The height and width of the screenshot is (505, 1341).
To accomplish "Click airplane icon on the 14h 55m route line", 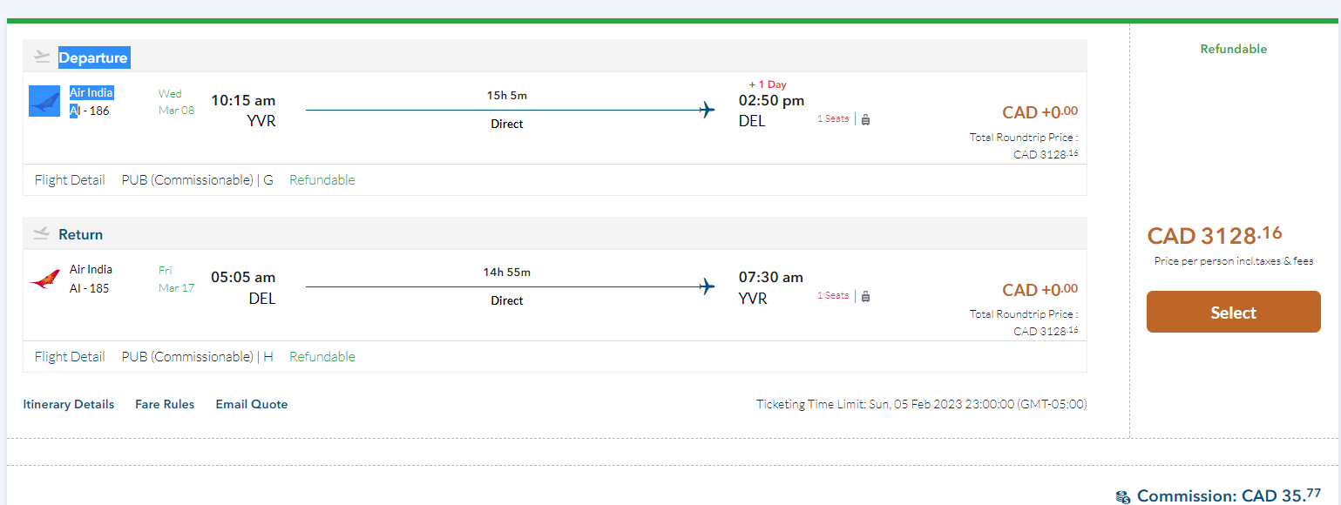I will tap(707, 286).
